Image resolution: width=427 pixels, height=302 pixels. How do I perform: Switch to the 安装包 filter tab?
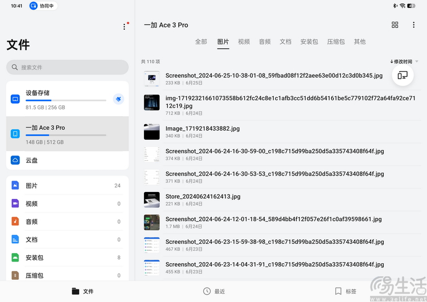(x=309, y=42)
